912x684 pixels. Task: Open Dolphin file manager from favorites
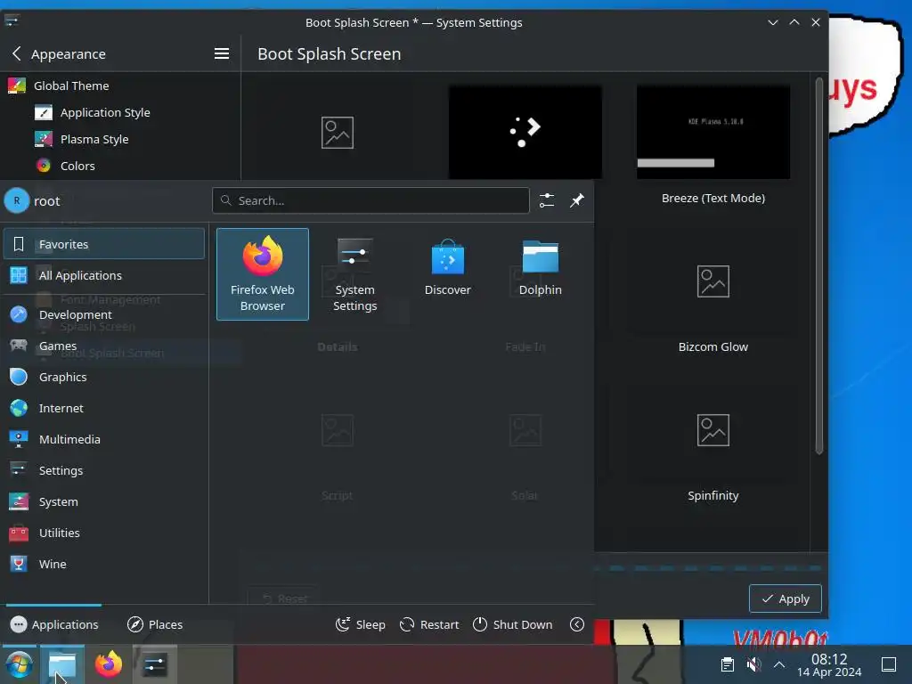[540, 274]
